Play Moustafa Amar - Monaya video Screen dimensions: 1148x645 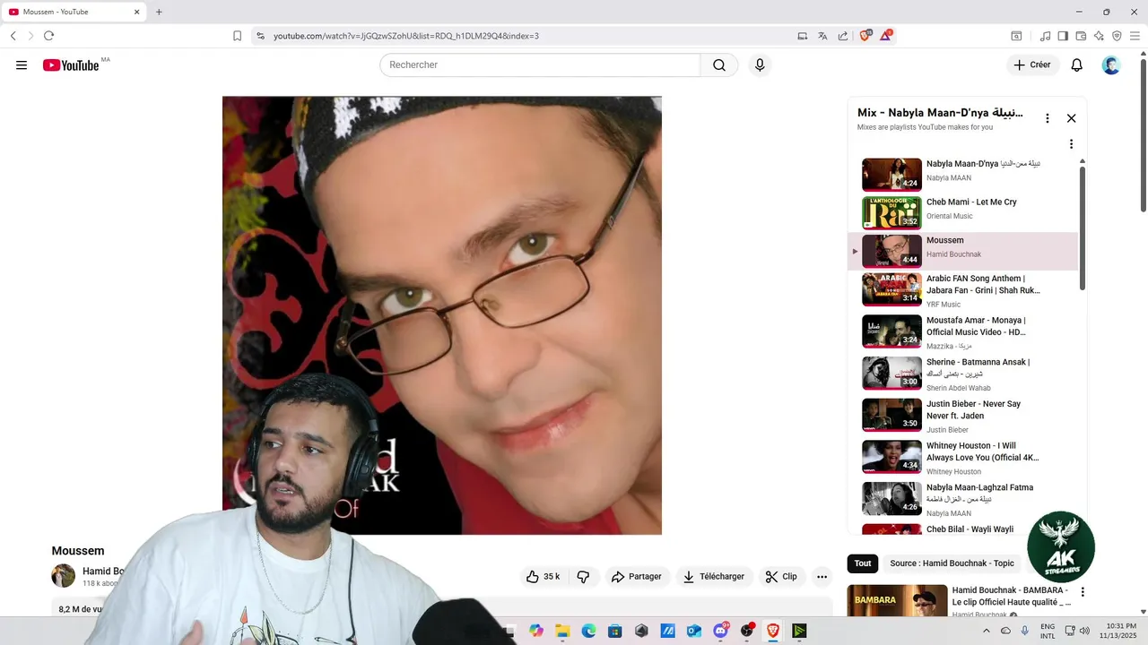coord(964,331)
